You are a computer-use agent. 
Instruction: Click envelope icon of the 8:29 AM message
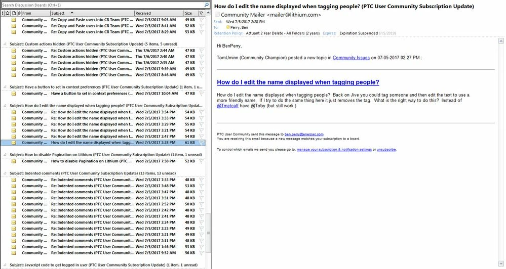[x=14, y=32]
